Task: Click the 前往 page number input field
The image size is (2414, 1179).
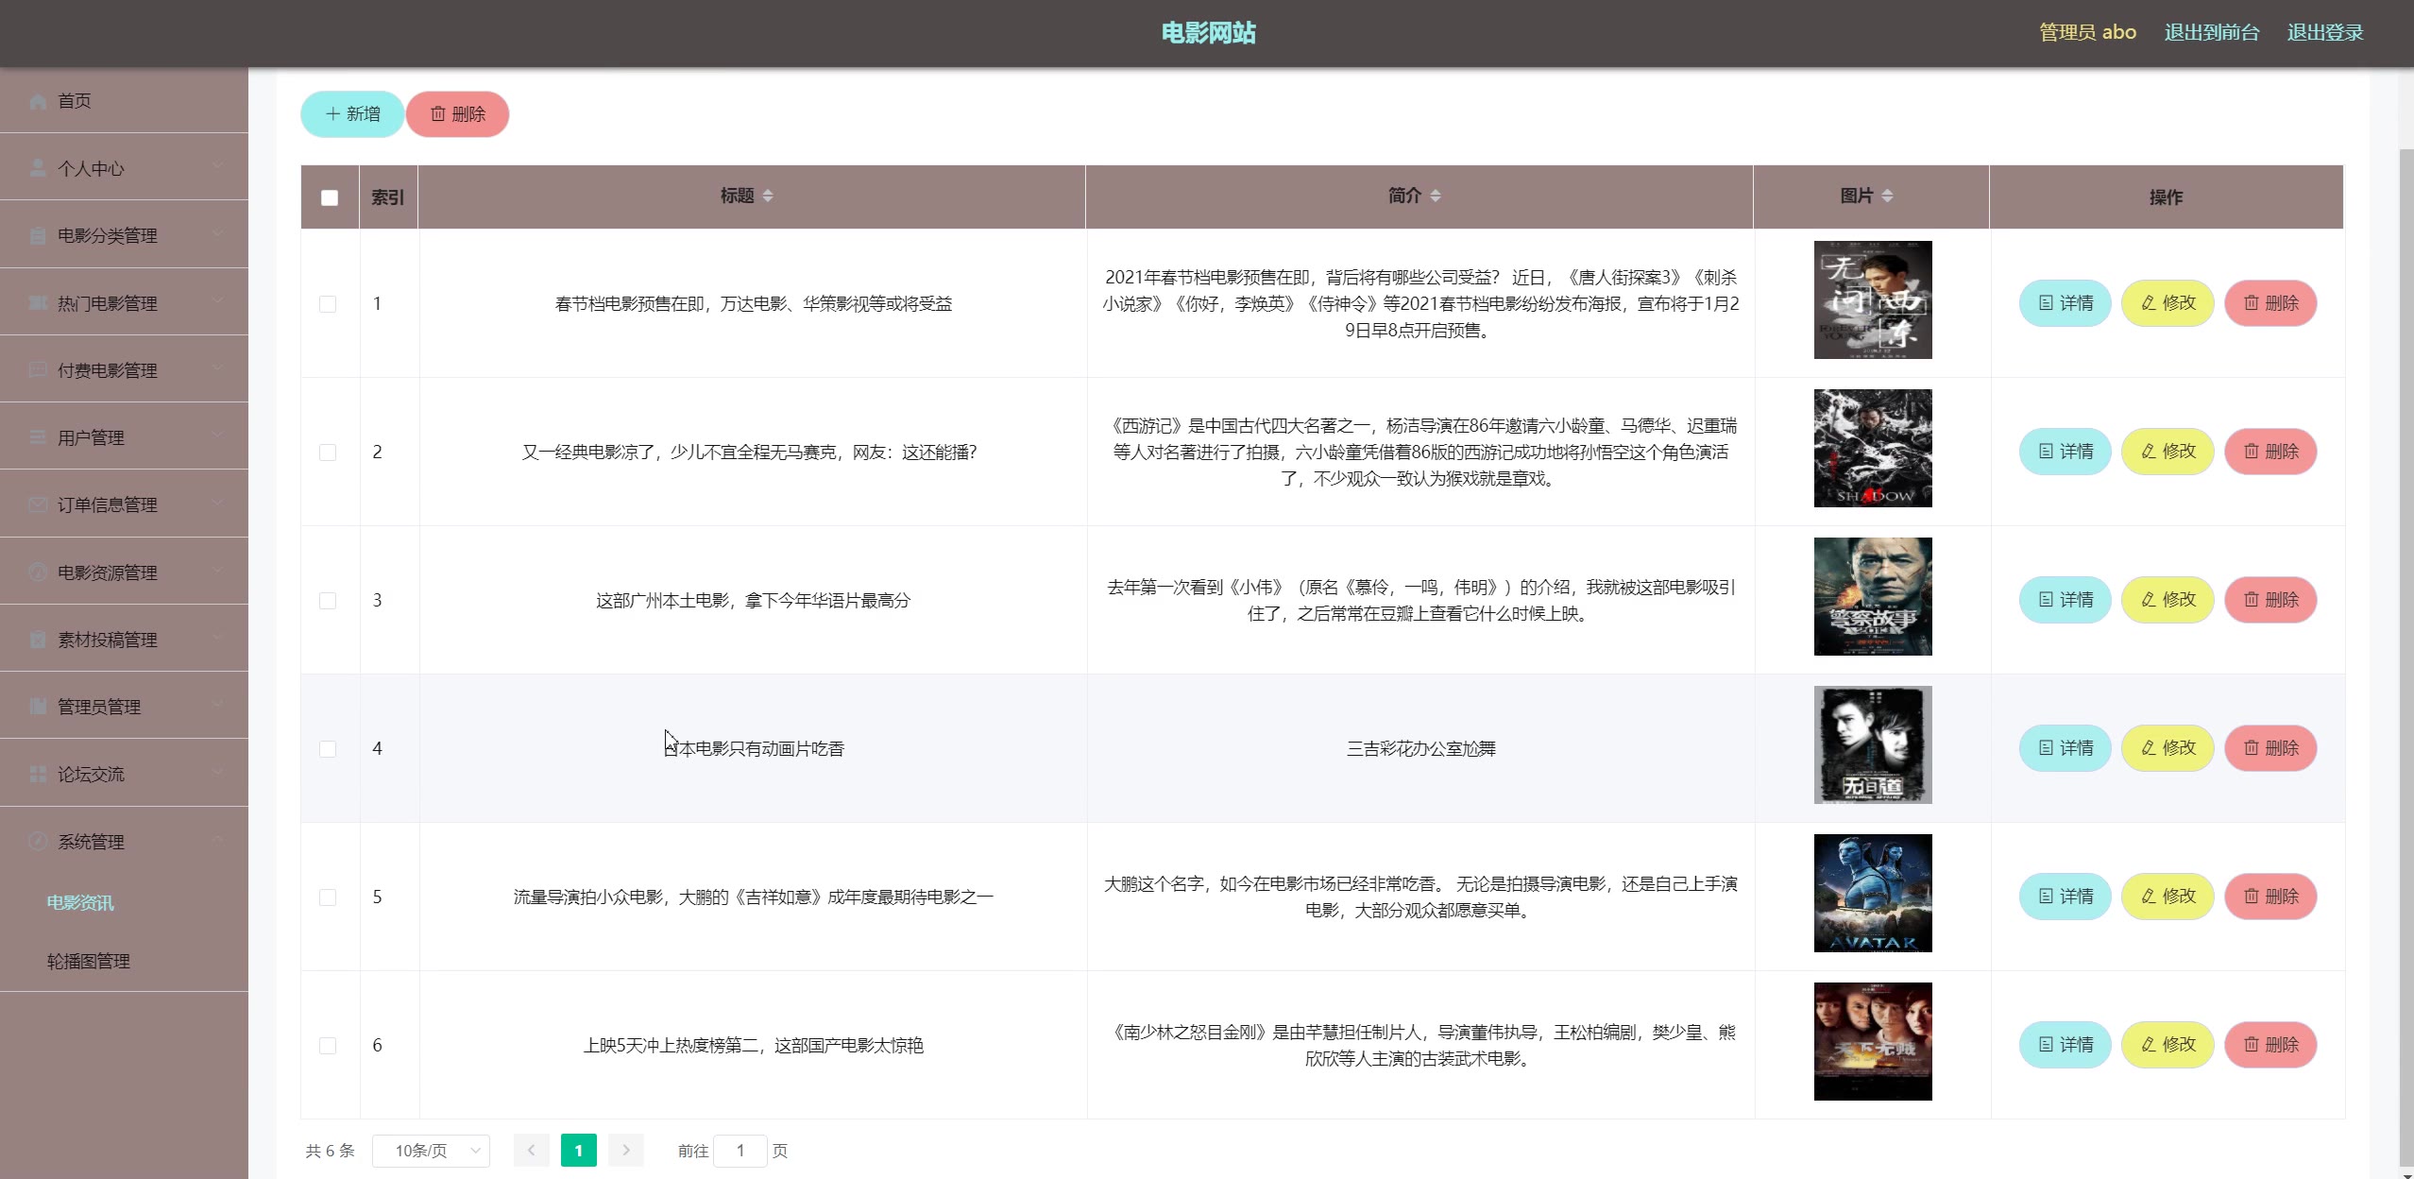Action: click(740, 1150)
